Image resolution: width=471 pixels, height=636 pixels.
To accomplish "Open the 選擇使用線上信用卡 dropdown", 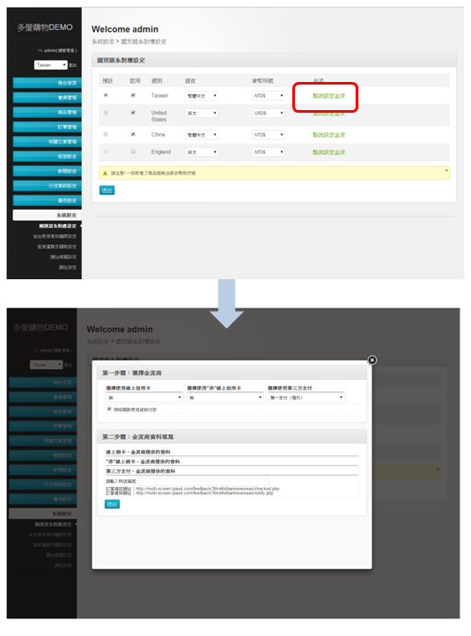I will click(144, 397).
